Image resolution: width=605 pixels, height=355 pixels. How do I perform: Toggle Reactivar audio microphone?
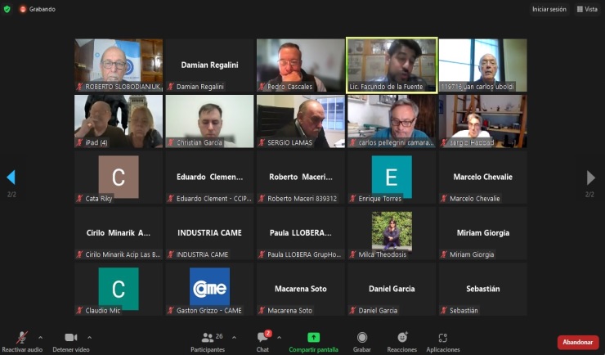(22, 338)
